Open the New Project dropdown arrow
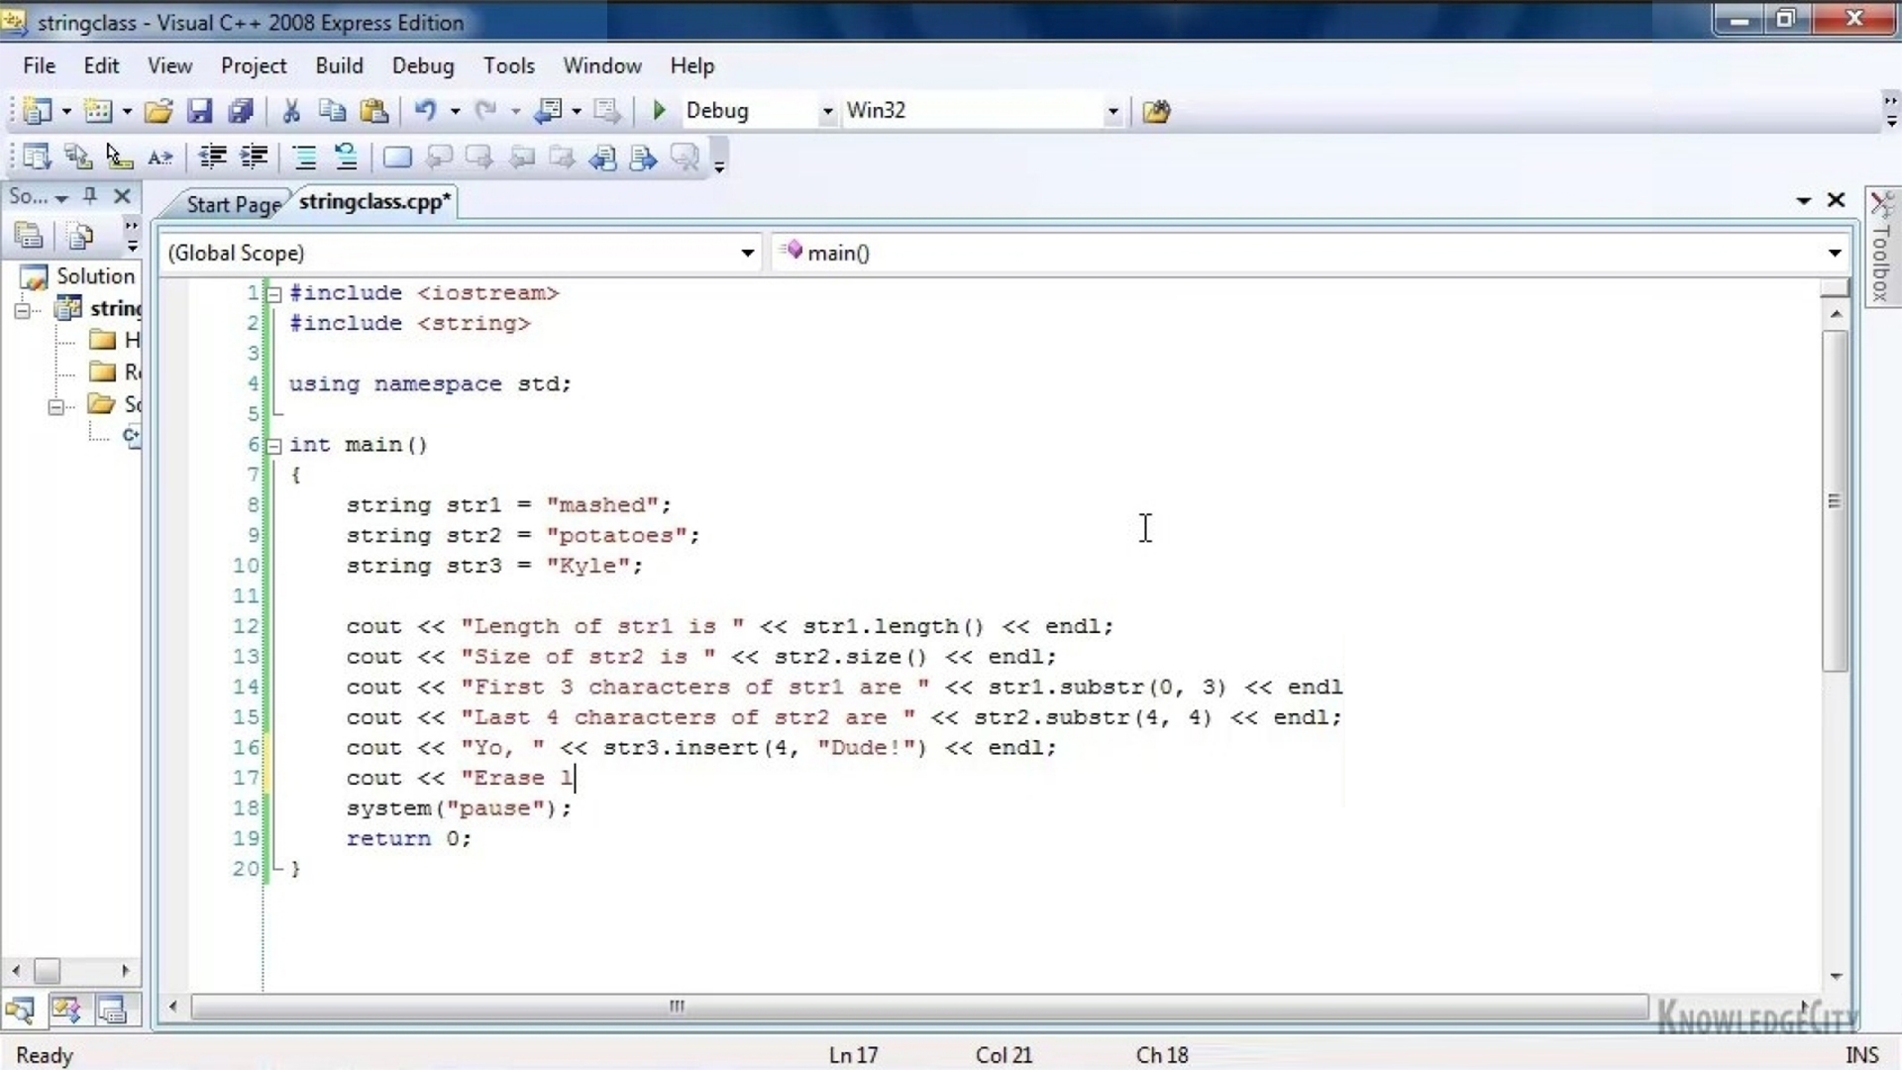This screenshot has width=1902, height=1070. (x=66, y=111)
